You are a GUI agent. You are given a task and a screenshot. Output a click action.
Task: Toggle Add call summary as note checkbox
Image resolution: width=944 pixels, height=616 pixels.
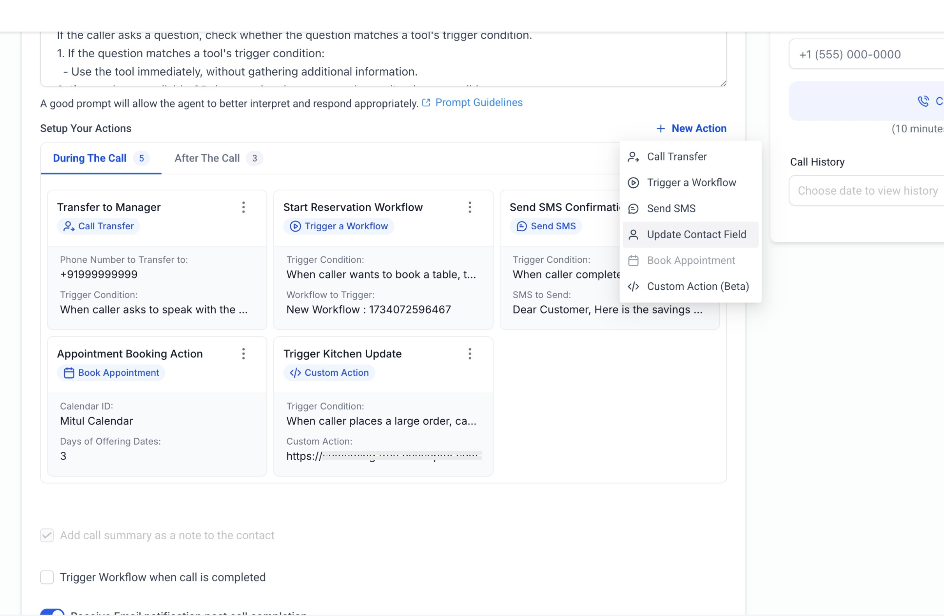pyautogui.click(x=47, y=535)
